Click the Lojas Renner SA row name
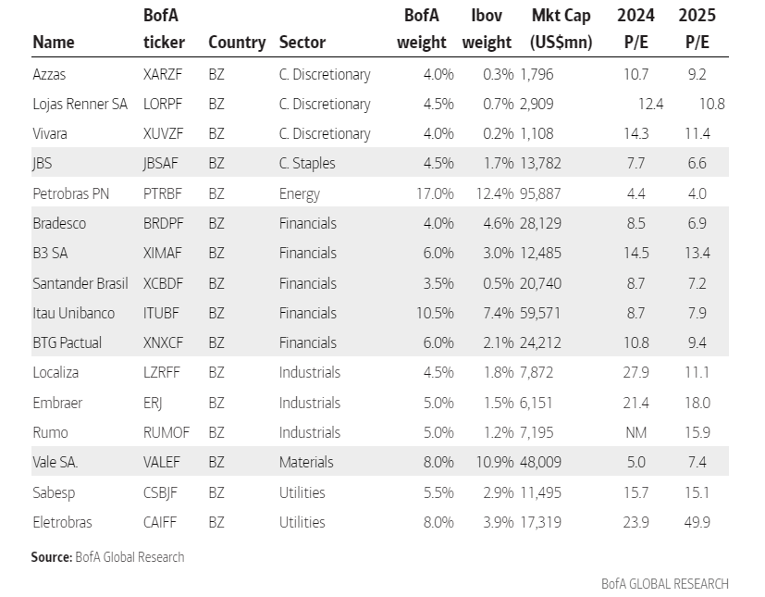765x597 pixels. pyautogui.click(x=80, y=104)
